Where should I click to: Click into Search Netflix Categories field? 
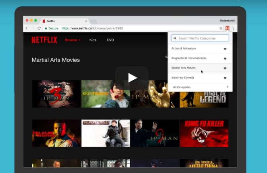tap(200, 38)
